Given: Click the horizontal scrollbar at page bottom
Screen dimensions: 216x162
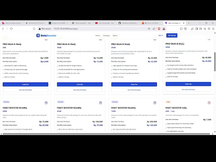Looking at the screenshot, I should (106, 134).
